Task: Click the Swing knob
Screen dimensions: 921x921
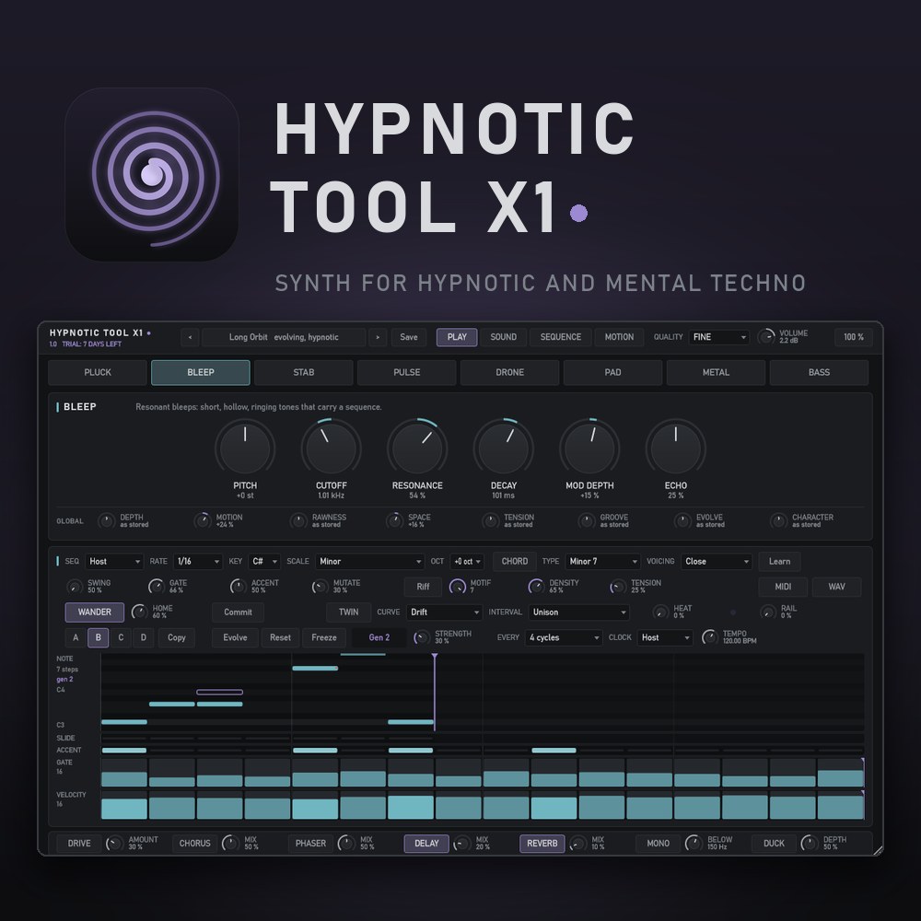Action: tap(75, 586)
